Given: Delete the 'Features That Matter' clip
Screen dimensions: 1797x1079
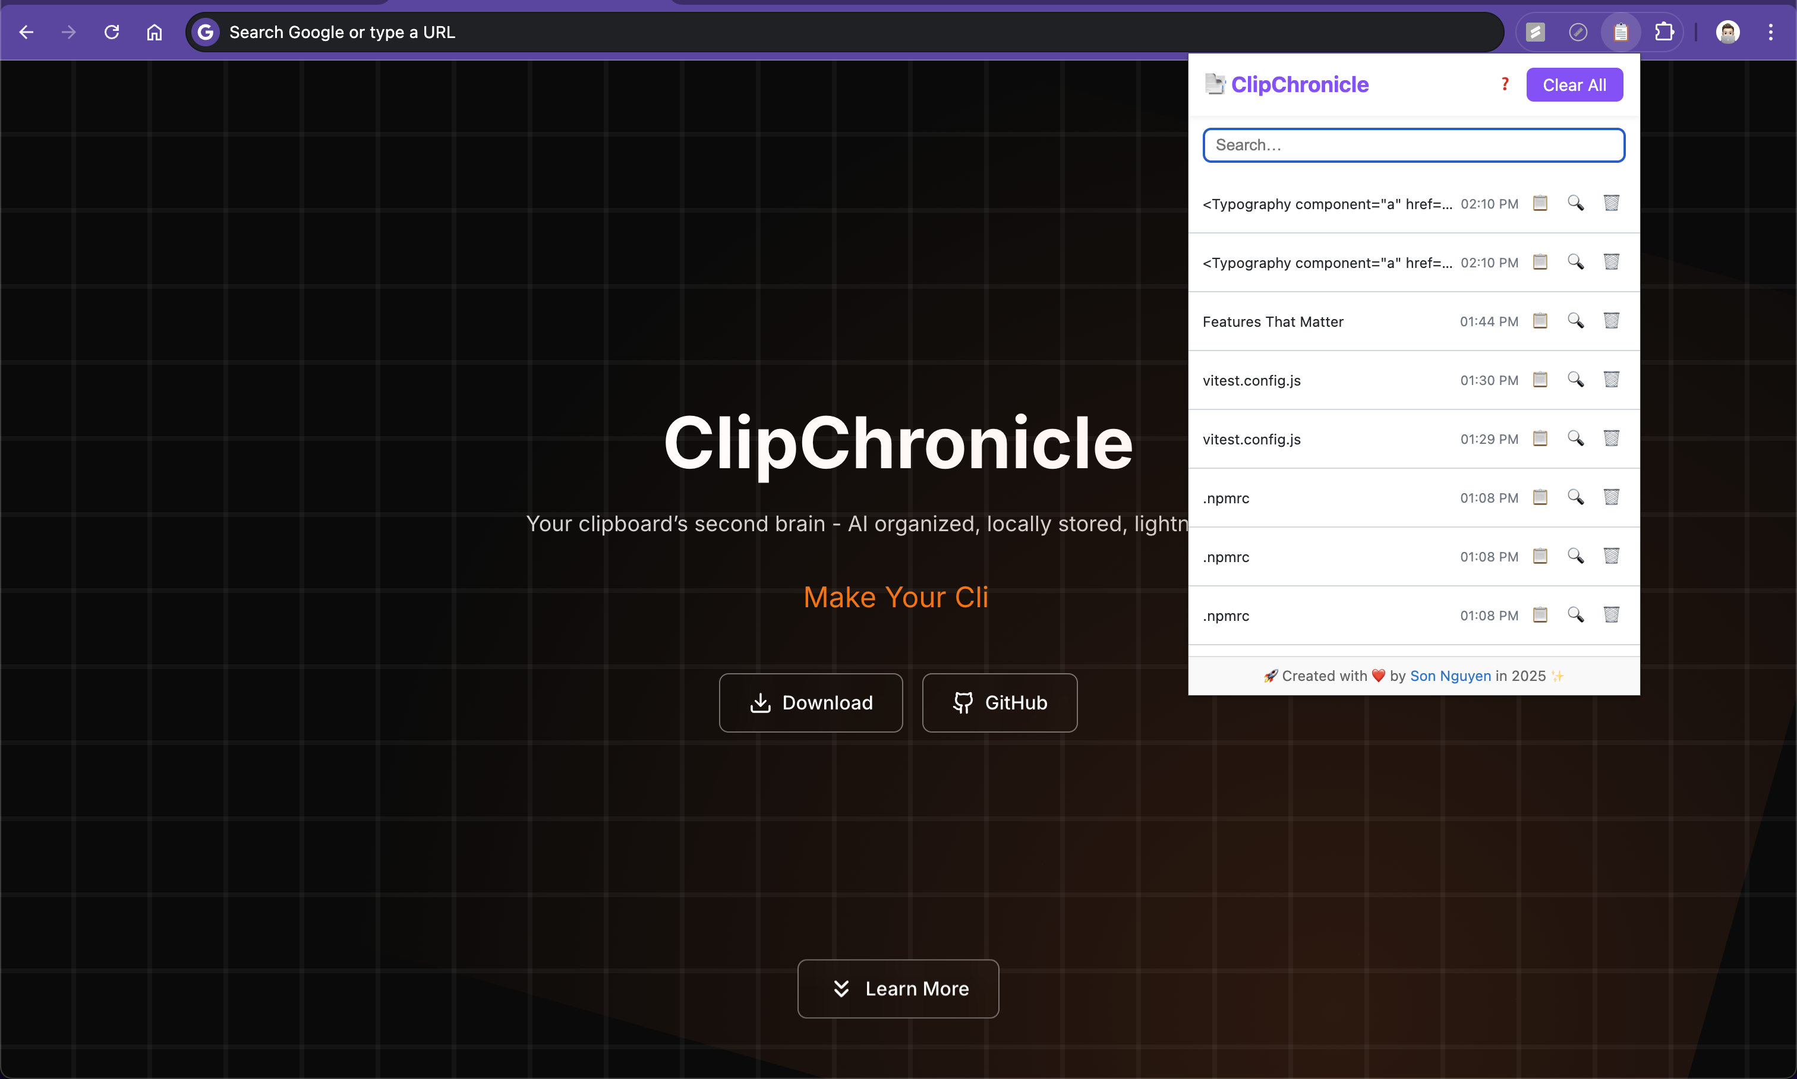Looking at the screenshot, I should 1611,321.
